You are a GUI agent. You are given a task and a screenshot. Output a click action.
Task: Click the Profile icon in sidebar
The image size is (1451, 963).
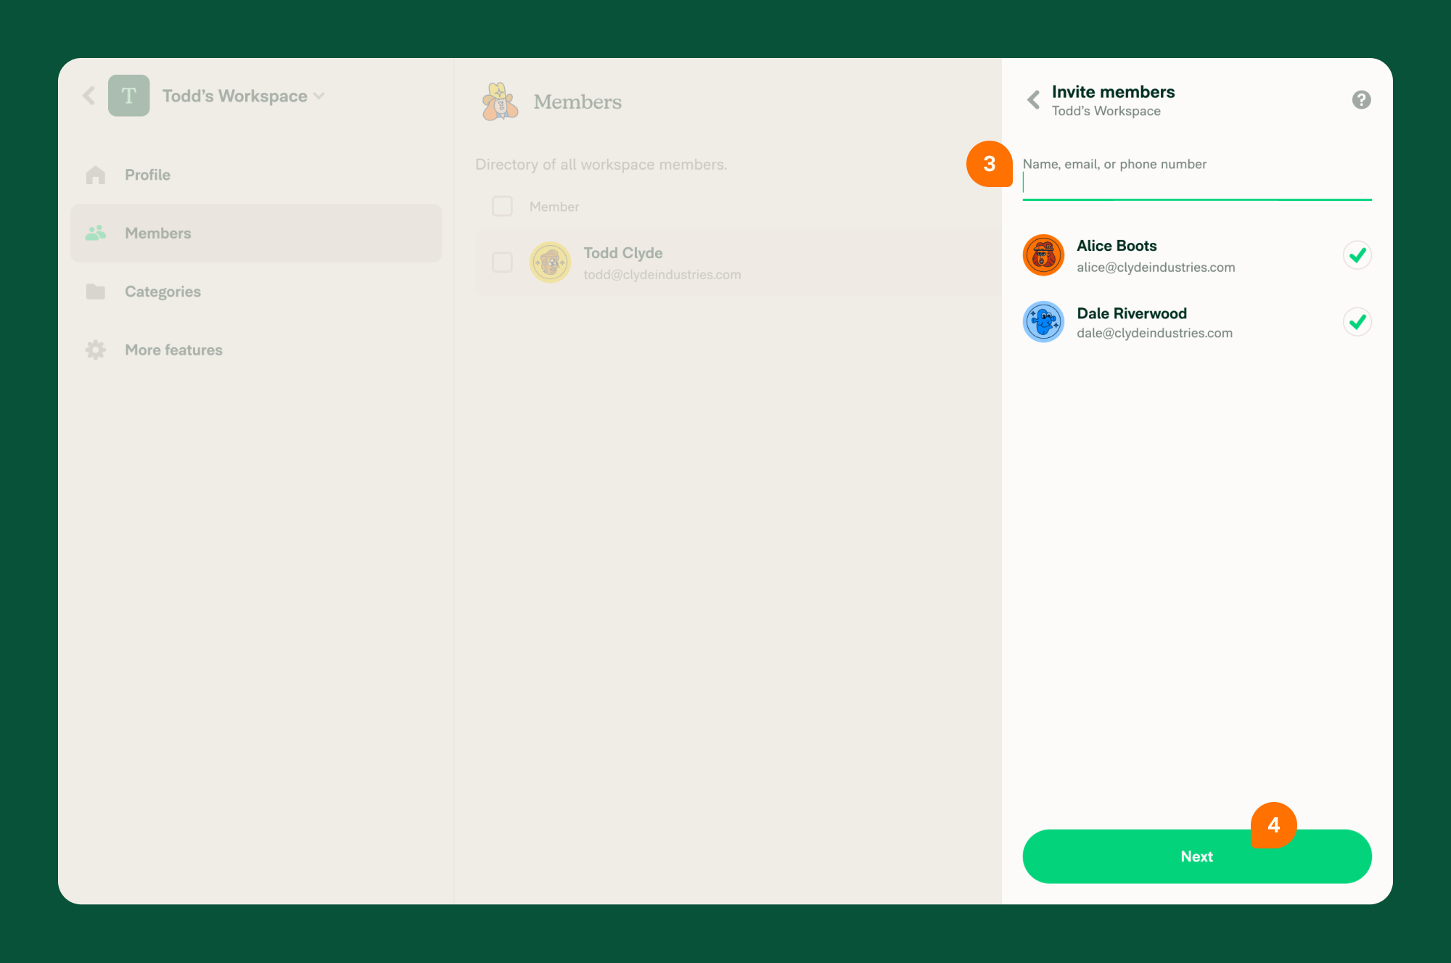[96, 174]
